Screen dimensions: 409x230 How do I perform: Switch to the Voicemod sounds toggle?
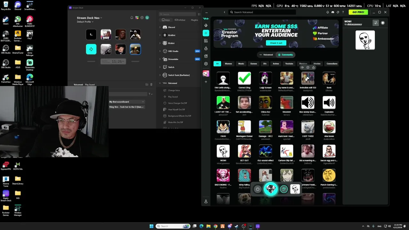click(266, 55)
